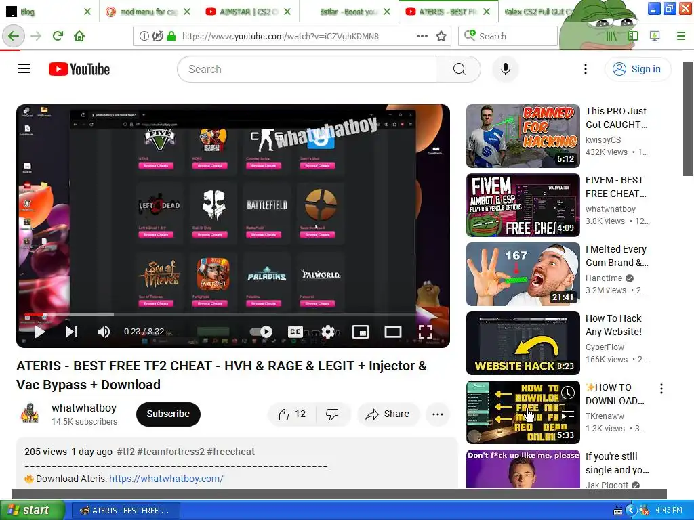Click the #freecheat hashtag
Screen dimensions: 694x520
point(230,452)
